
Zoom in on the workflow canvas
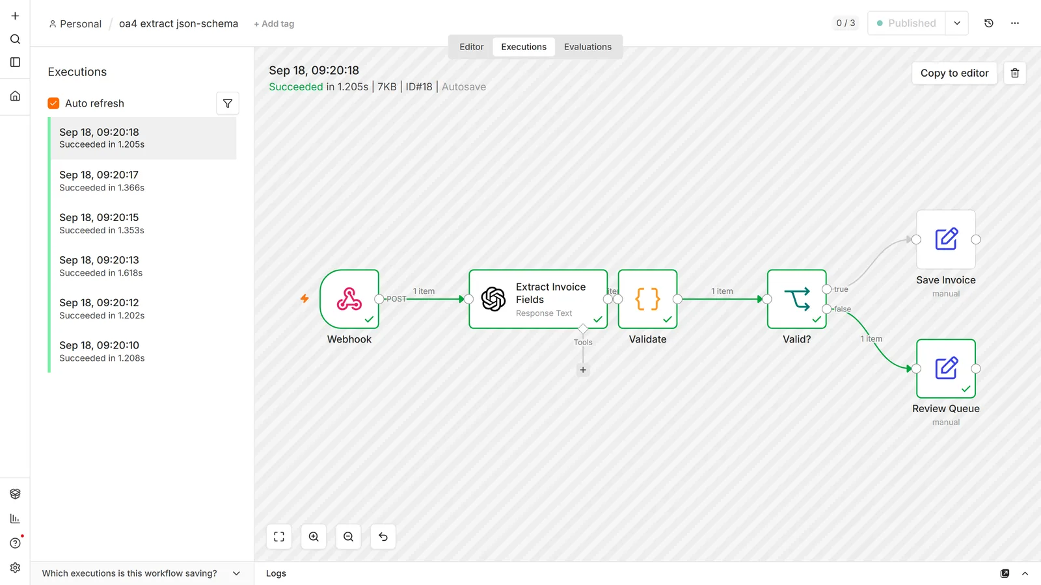point(314,537)
